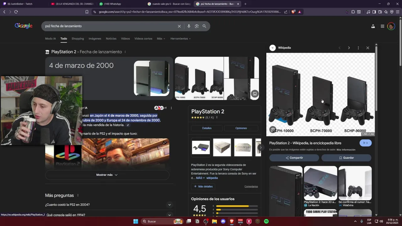Open Google Labs flask icon
Viewport: 402px width, 226px height.
[x=373, y=26]
